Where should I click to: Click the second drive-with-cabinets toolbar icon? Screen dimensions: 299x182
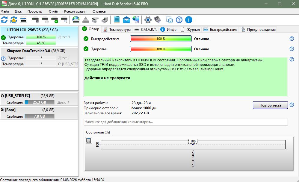[105, 20]
